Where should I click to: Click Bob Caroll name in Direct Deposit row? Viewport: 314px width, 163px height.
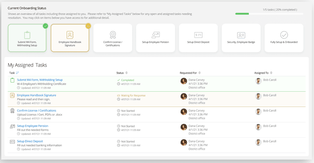[270, 141]
